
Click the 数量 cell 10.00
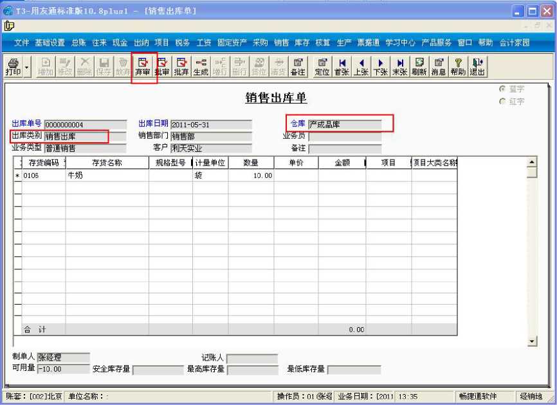[x=251, y=175]
